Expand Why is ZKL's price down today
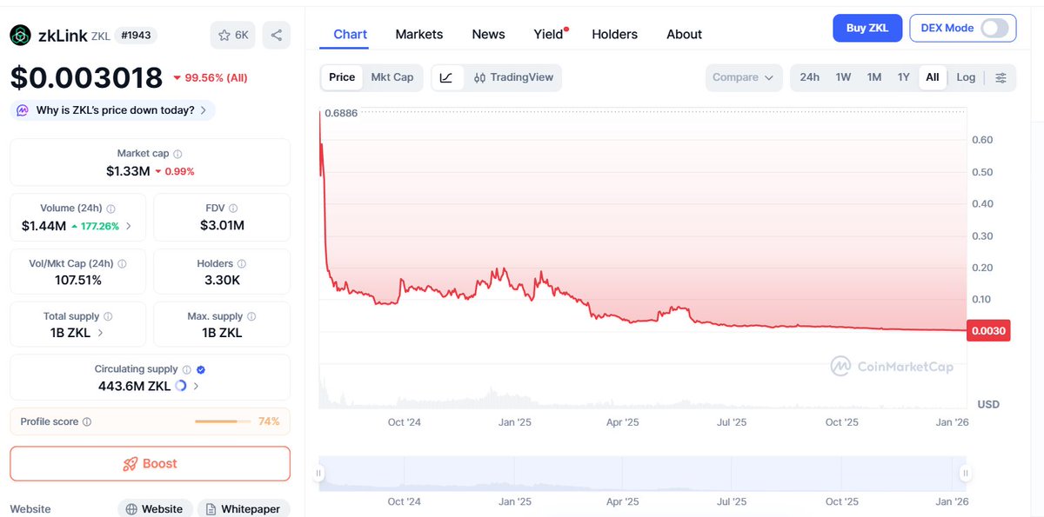Screen dimensions: 1044x517 [x=112, y=110]
